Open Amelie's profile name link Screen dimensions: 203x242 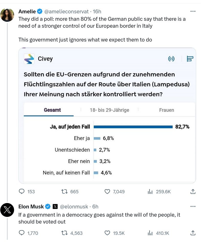click(27, 11)
